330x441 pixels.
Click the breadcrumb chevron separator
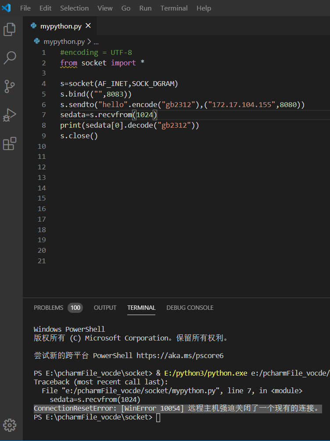click(89, 42)
